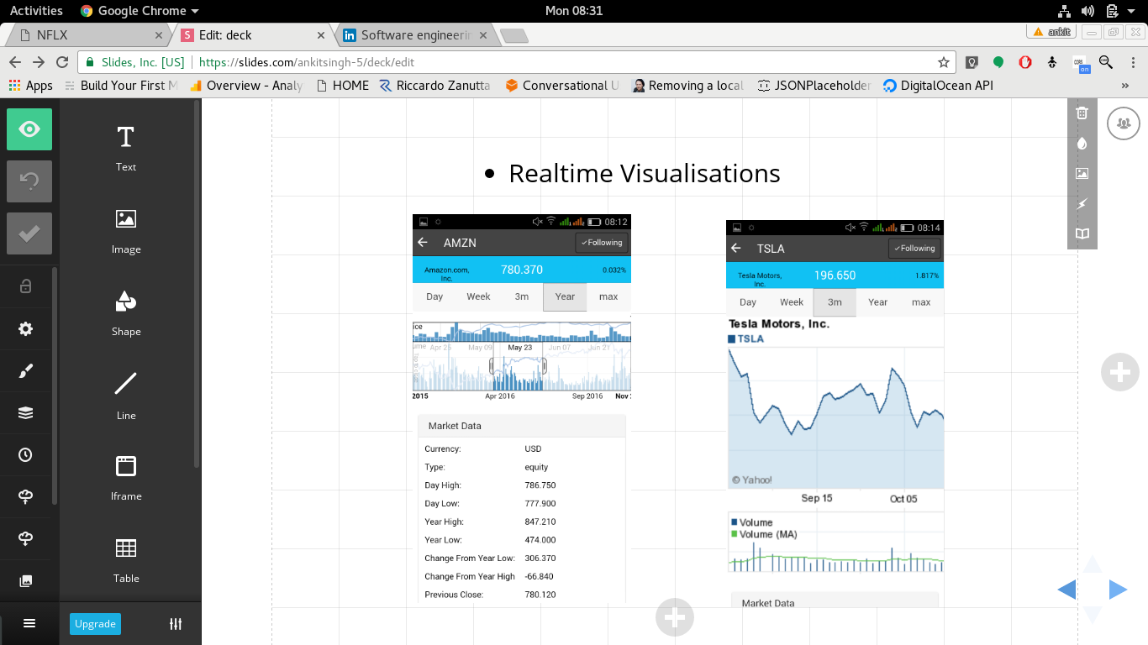The width and height of the screenshot is (1148, 645).
Task: Click the Undo arrow icon in sidebar
Action: (29, 181)
